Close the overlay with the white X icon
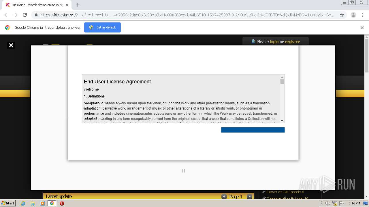The image size is (369, 207). point(11,45)
